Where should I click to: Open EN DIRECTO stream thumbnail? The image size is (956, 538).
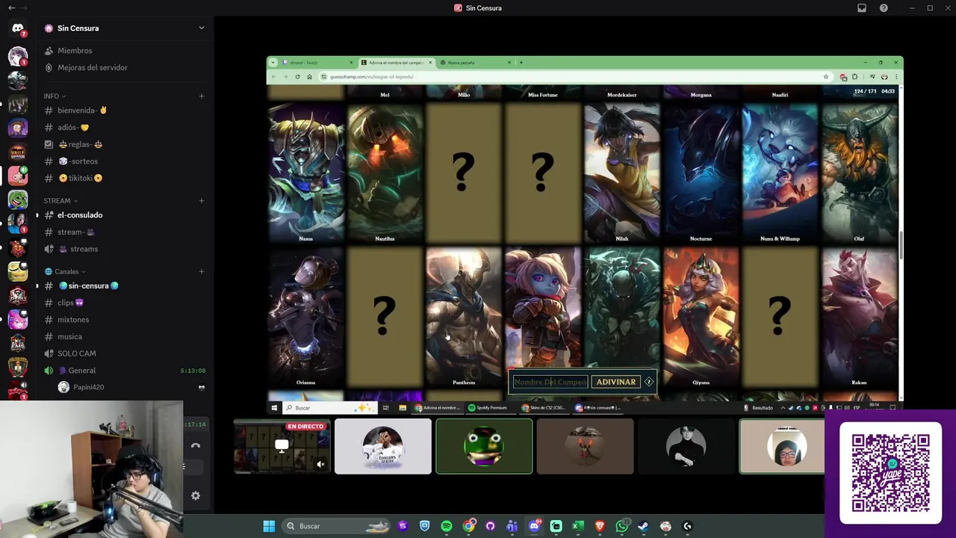tap(282, 446)
